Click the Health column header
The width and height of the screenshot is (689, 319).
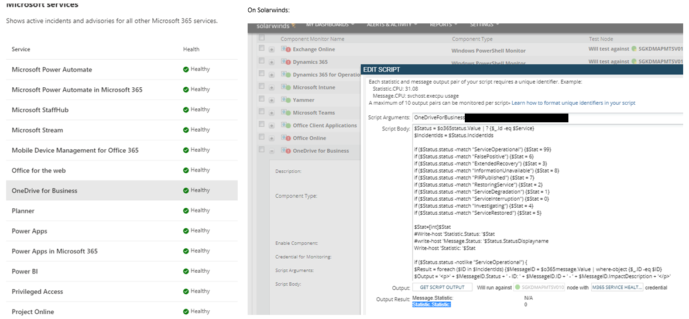coord(191,49)
